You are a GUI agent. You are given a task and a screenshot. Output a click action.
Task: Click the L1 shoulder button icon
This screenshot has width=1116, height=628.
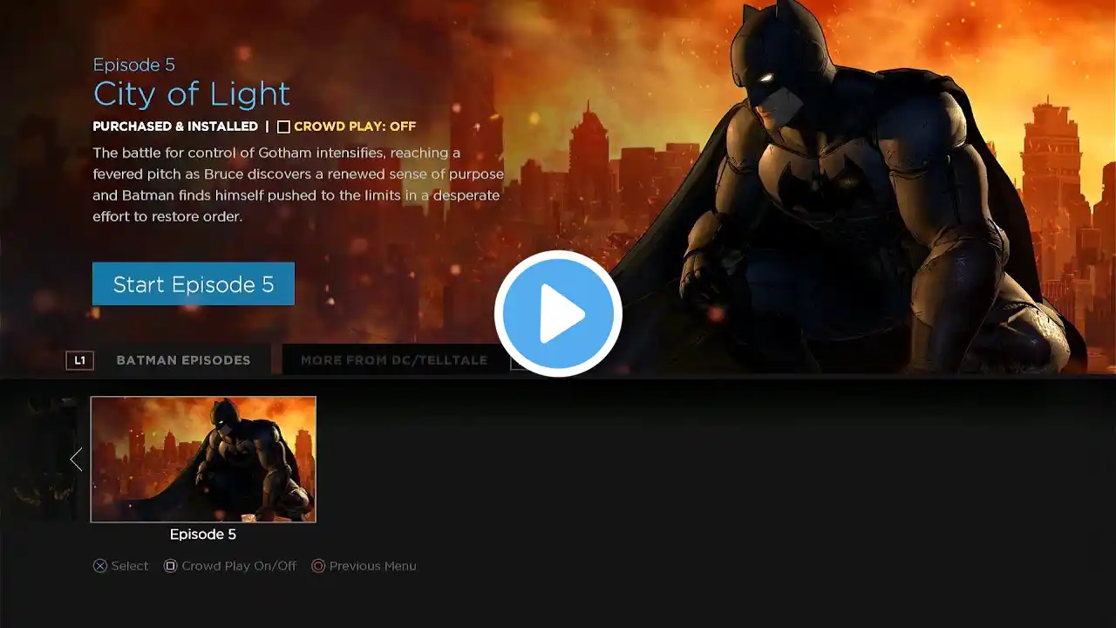(x=79, y=359)
